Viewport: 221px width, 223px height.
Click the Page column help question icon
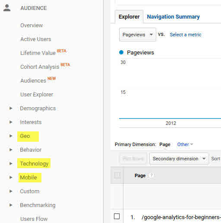(151, 175)
